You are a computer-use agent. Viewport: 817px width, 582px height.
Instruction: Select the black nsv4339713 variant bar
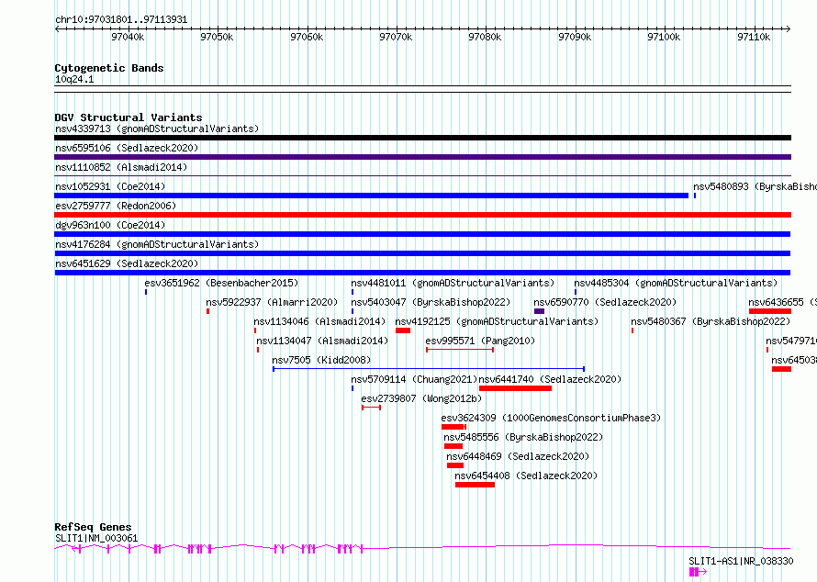pos(422,138)
